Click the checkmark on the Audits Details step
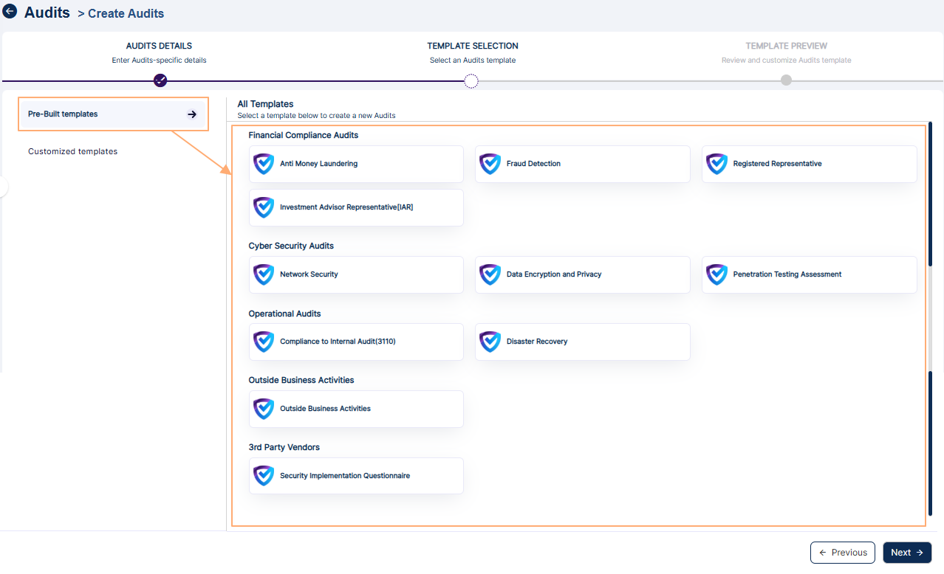The width and height of the screenshot is (944, 574). coord(160,80)
